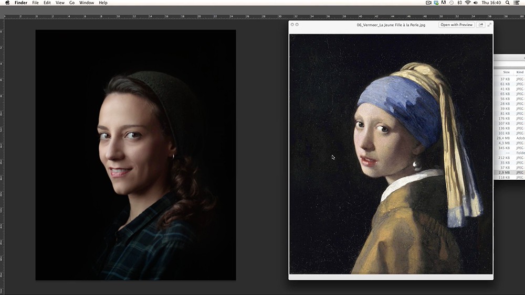Image resolution: width=525 pixels, height=295 pixels.
Task: Click the Vermeer painting preview image
Action: (x=391, y=154)
